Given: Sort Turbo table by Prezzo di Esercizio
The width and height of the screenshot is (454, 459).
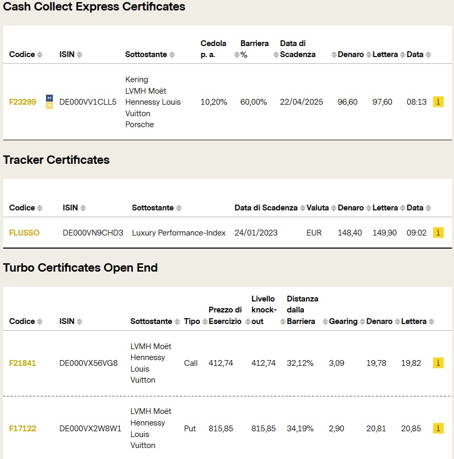Looking at the screenshot, I should point(247,322).
